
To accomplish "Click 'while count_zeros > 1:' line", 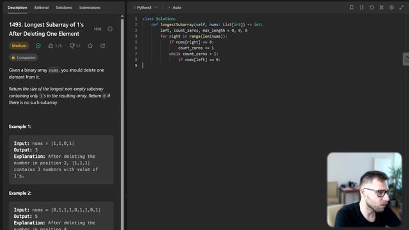I will coord(194,54).
